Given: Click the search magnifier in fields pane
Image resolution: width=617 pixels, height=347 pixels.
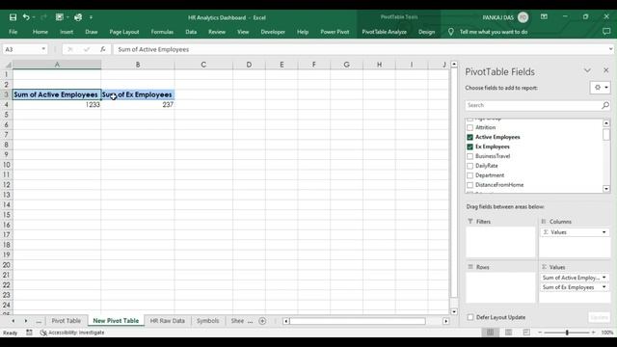Looking at the screenshot, I should pos(605,105).
